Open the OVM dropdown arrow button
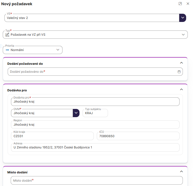The width and height of the screenshot is (193, 186). (x=76, y=113)
